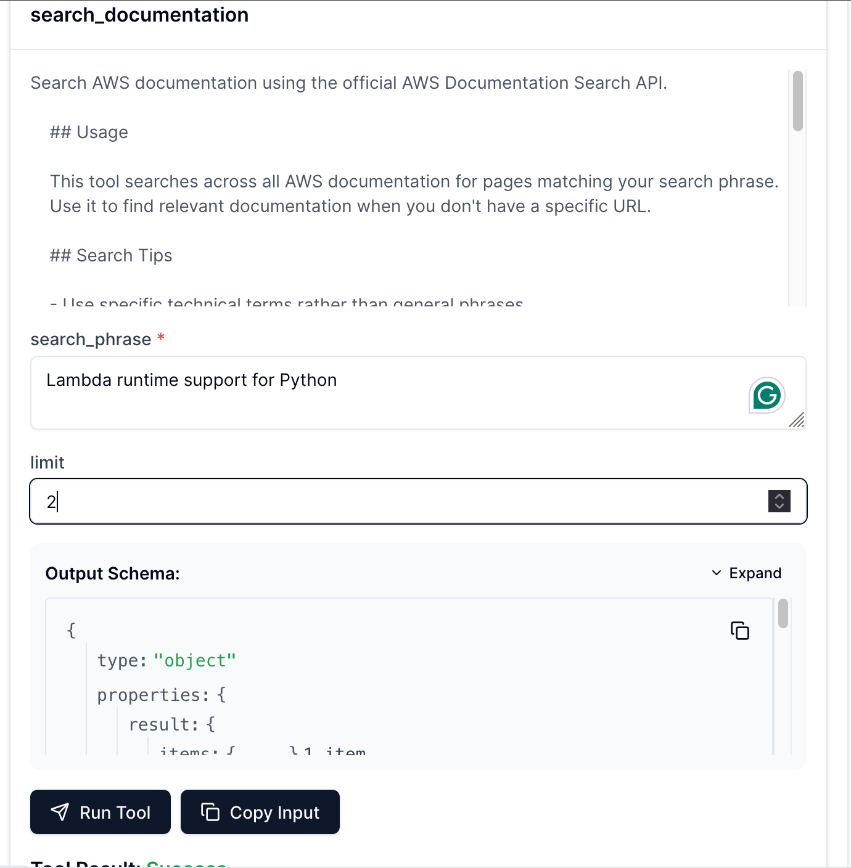
Task: Click the Run Tool button
Action: coord(100,812)
